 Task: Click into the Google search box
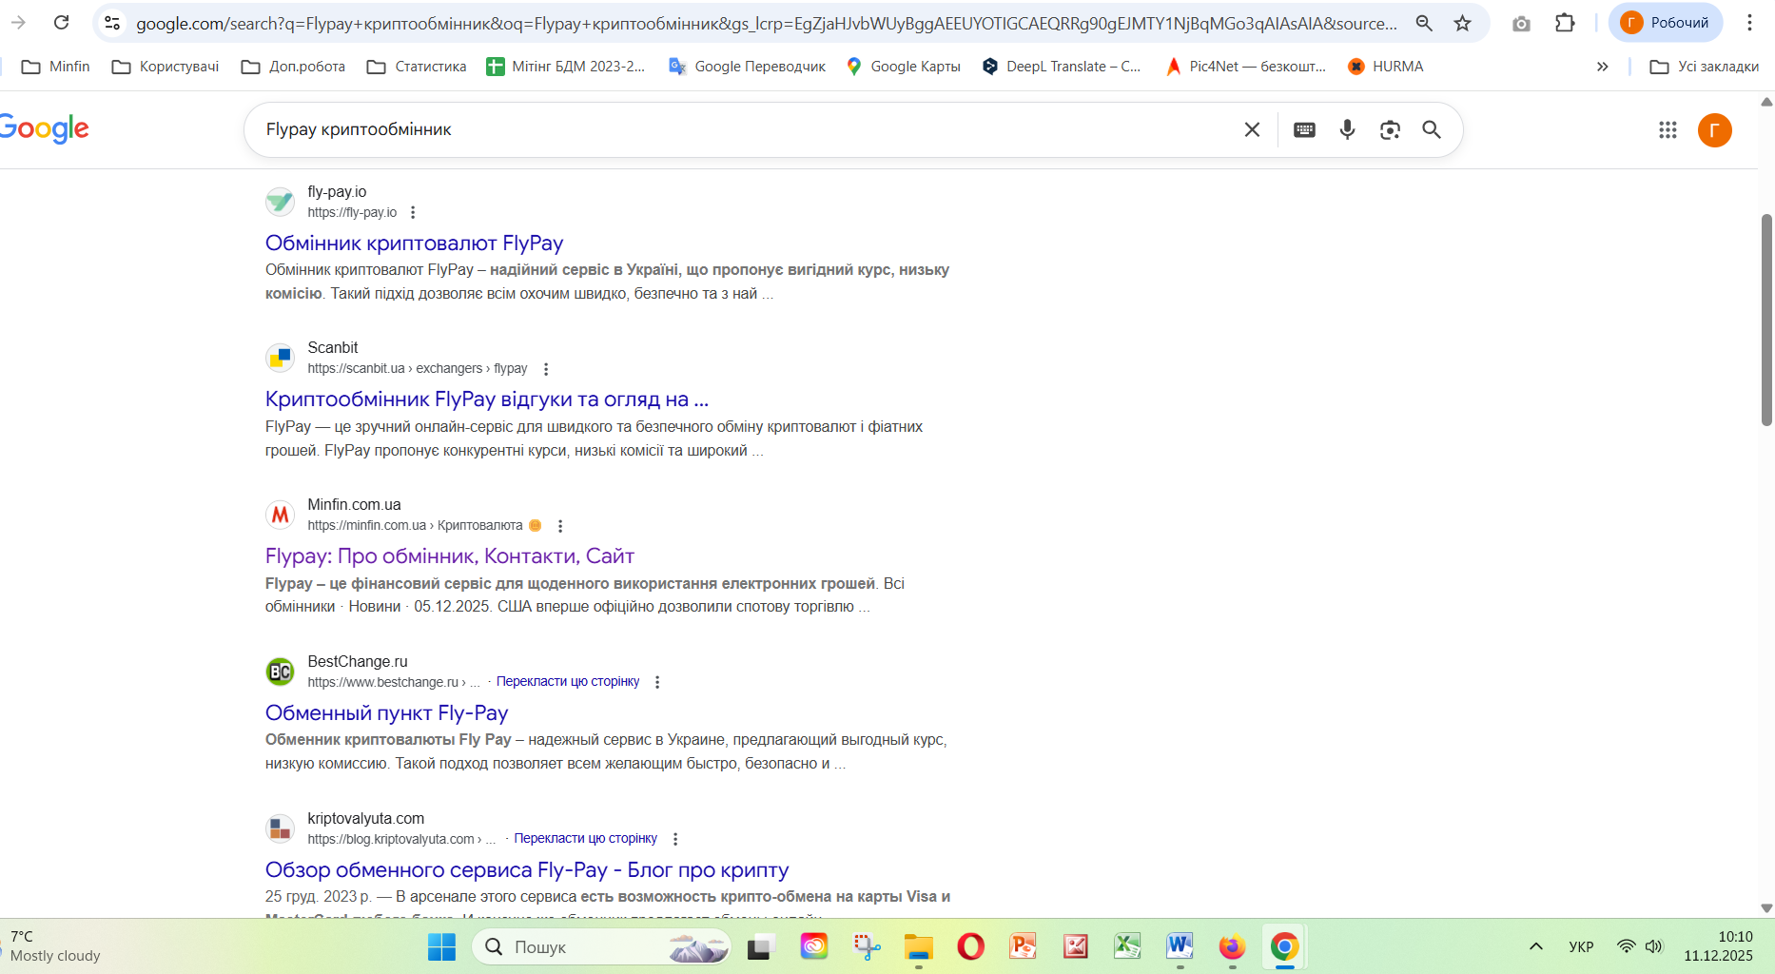pos(742,129)
